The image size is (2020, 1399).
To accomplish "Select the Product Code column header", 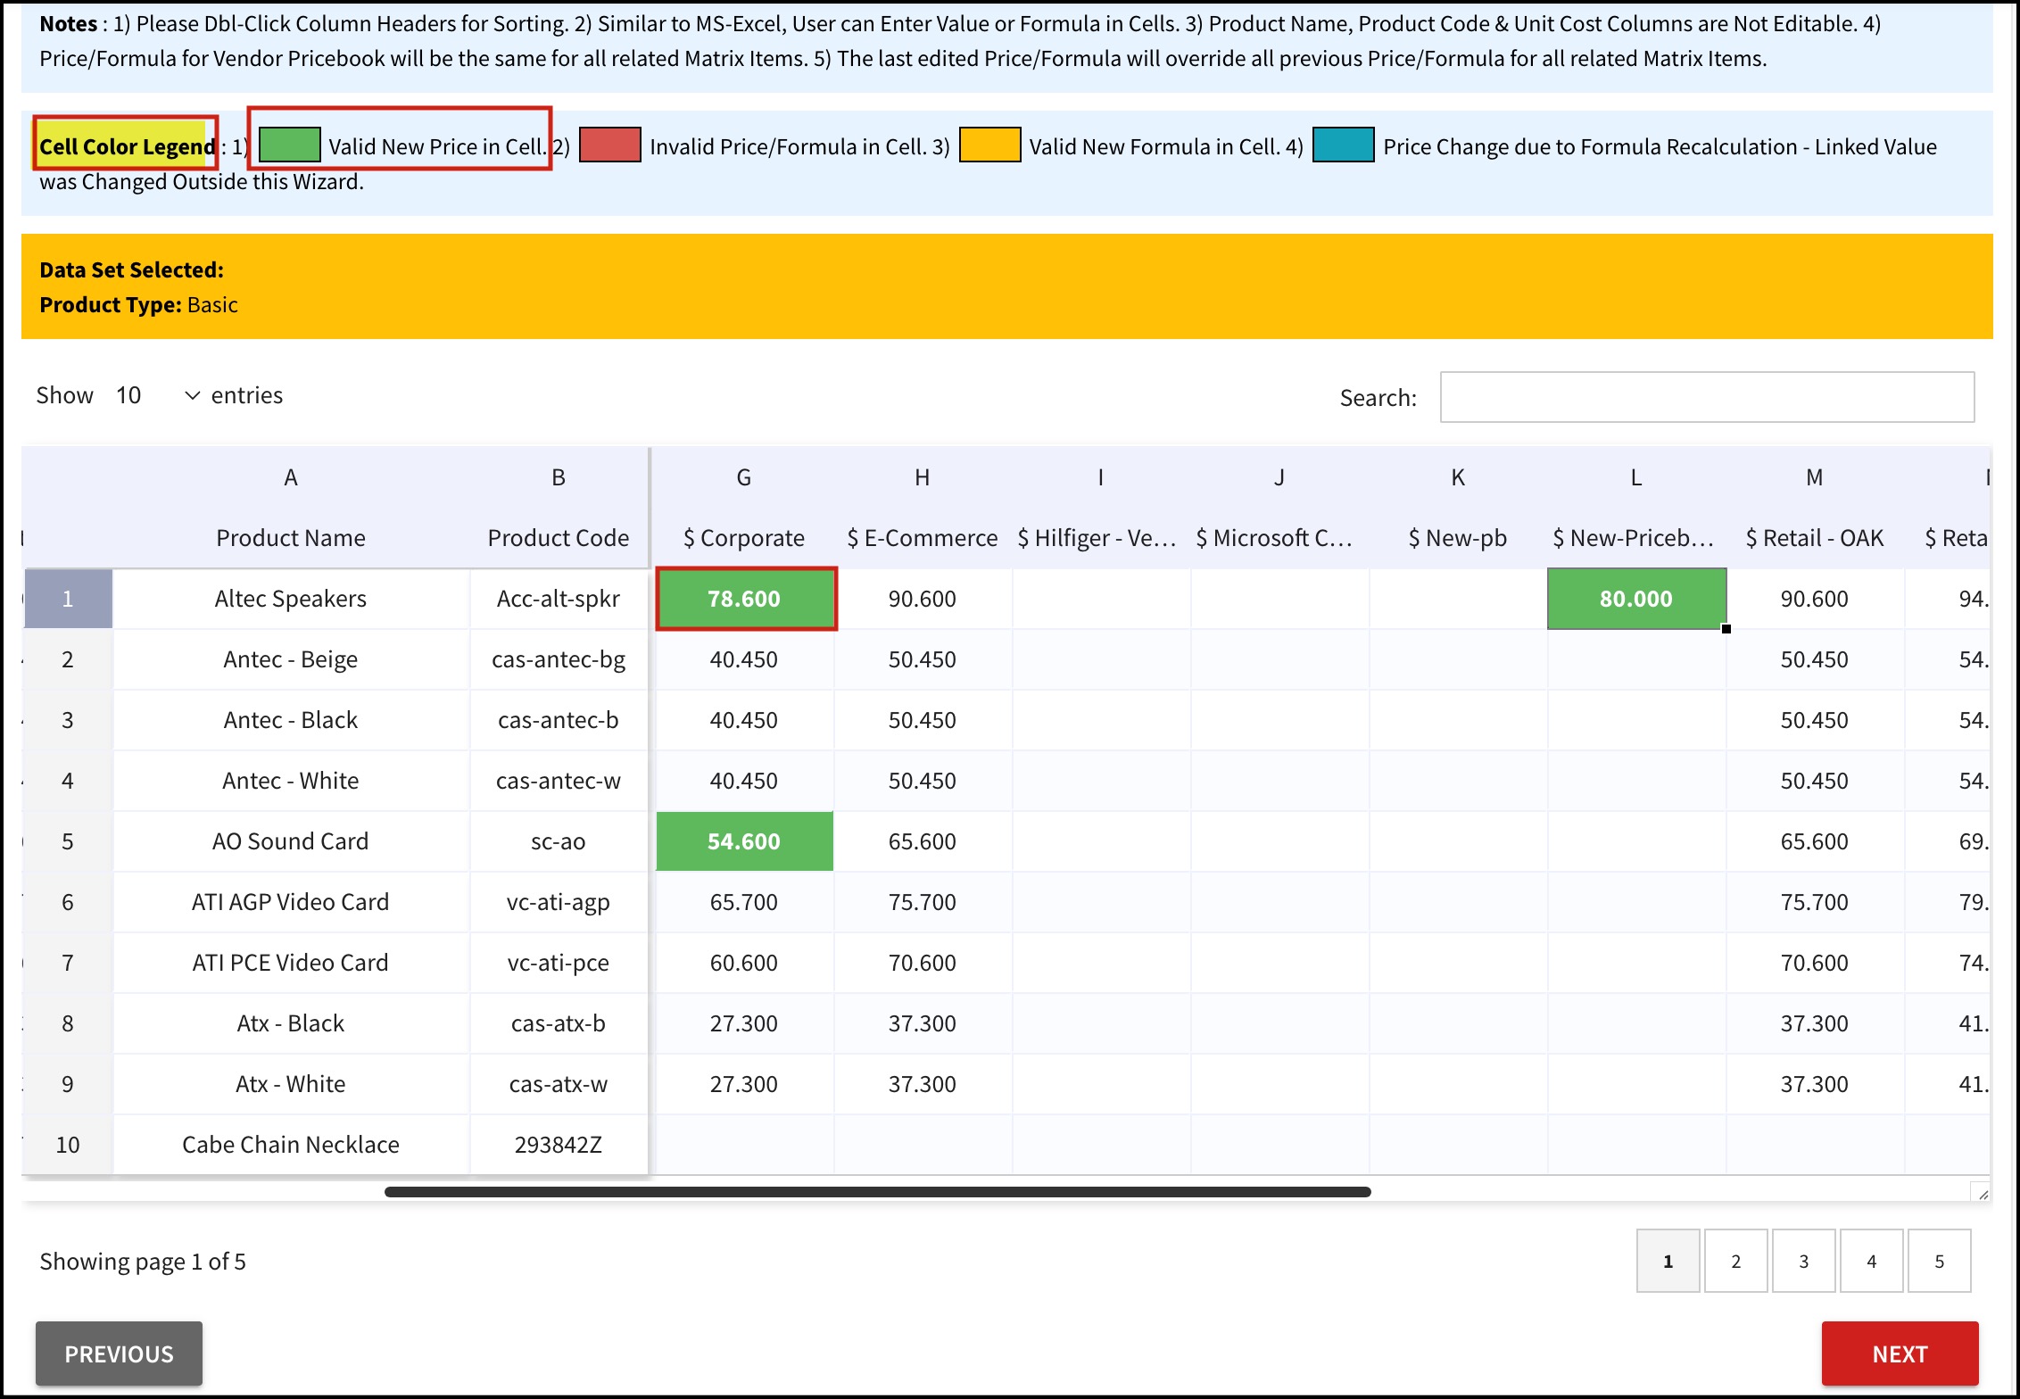I will pos(559,538).
